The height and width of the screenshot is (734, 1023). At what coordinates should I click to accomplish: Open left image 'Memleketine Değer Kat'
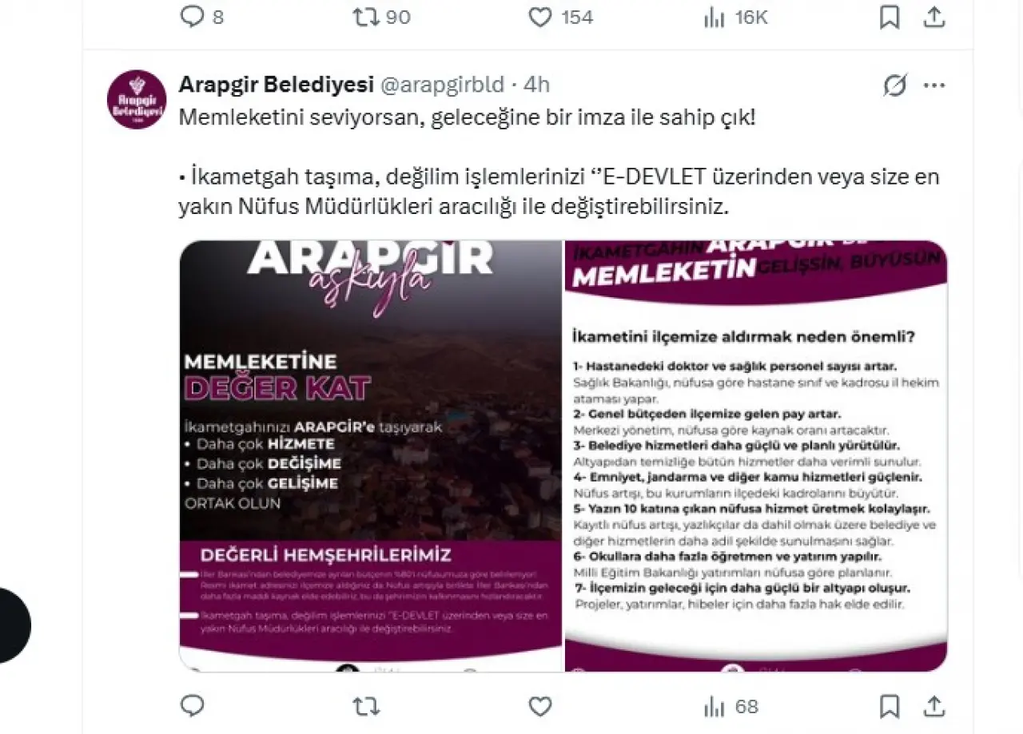click(x=370, y=455)
